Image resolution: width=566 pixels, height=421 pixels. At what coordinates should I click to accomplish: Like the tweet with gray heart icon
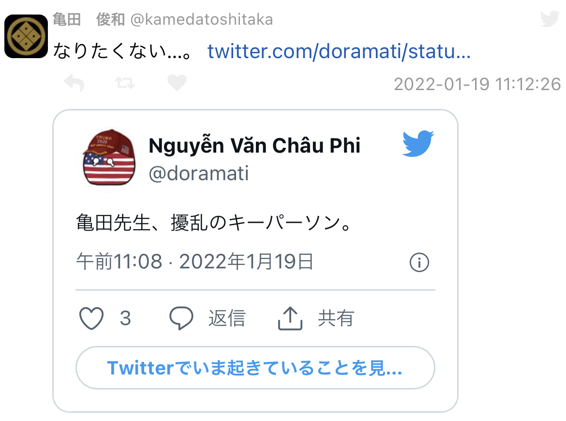tap(177, 83)
